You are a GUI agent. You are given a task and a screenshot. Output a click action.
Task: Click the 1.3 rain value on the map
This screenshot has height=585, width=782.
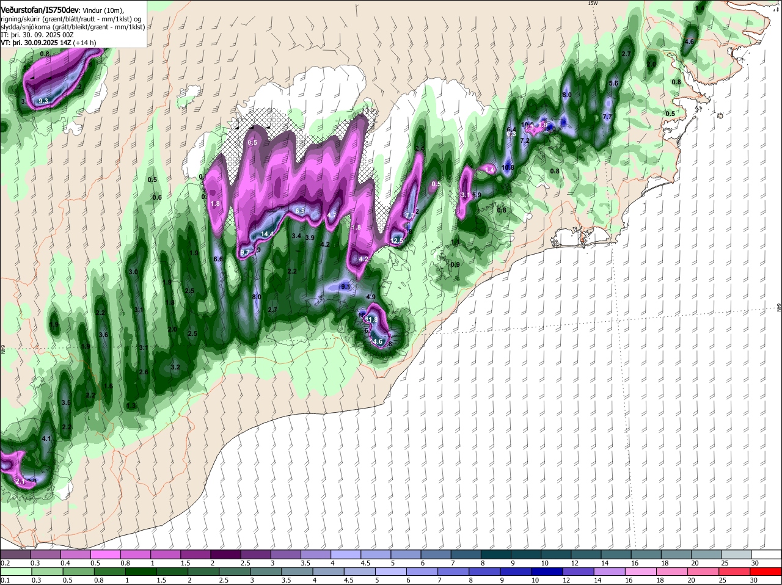point(131,405)
